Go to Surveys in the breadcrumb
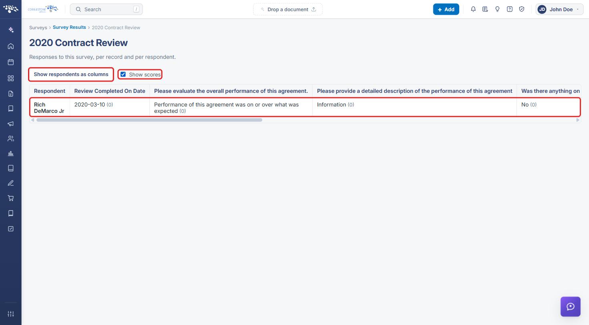This screenshot has width=589, height=325. pos(38,28)
